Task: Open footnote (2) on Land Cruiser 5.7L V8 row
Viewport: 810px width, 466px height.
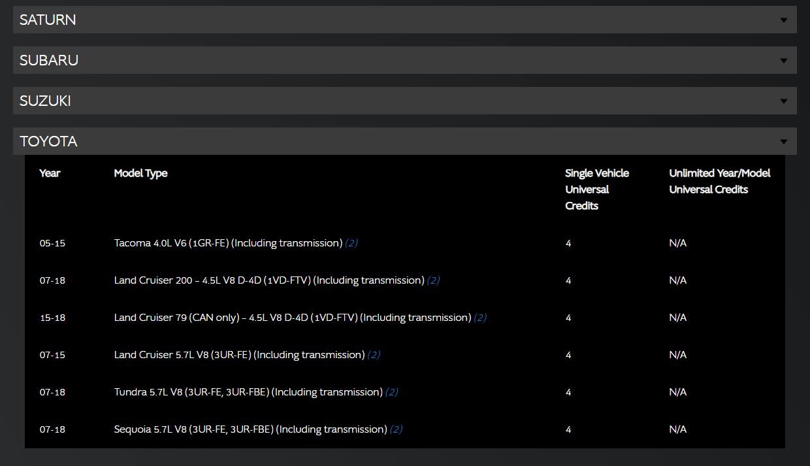Action: [374, 355]
